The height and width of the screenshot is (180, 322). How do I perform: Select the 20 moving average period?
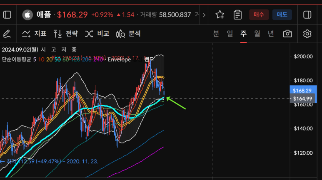point(49,59)
